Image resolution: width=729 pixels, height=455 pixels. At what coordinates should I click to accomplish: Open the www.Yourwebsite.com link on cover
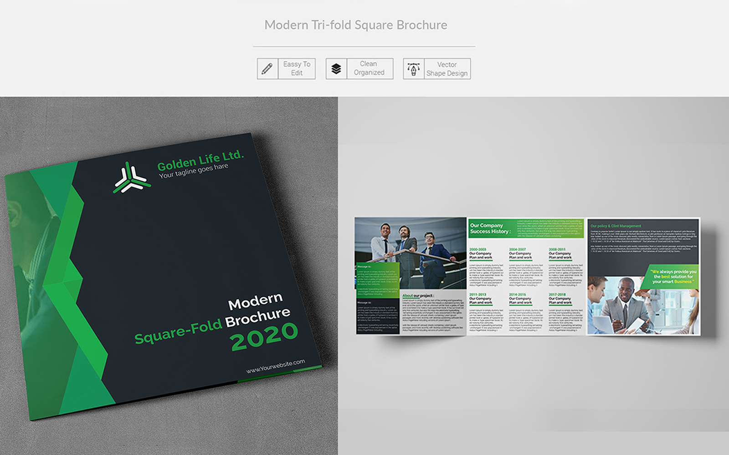coord(276,366)
